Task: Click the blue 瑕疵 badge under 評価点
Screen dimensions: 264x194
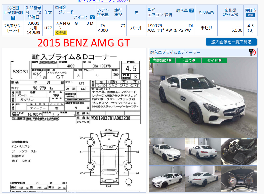Action: tap(250, 15)
